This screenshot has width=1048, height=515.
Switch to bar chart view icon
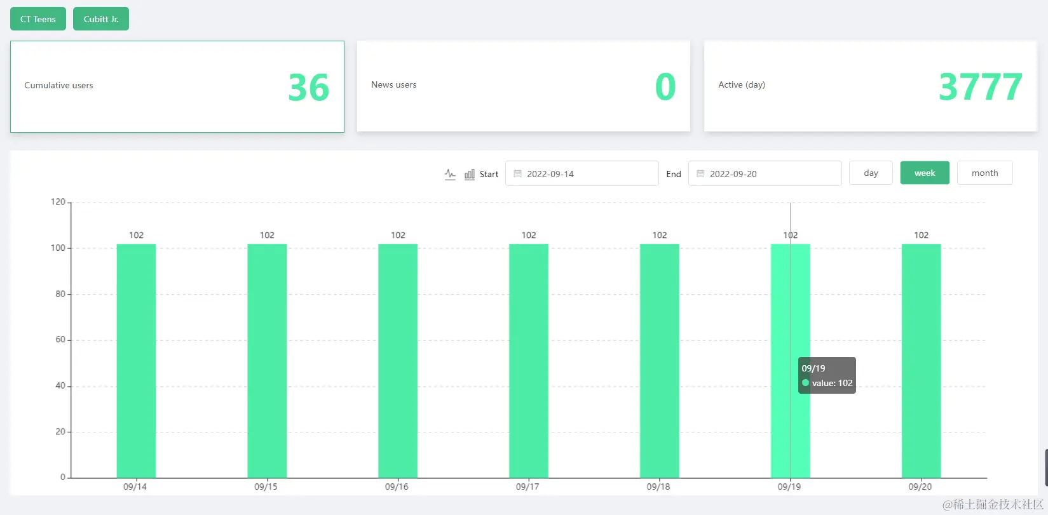point(469,174)
